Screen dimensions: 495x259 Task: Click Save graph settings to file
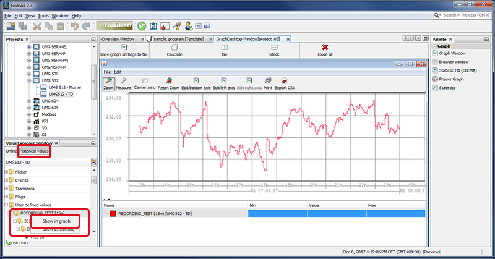click(x=124, y=50)
